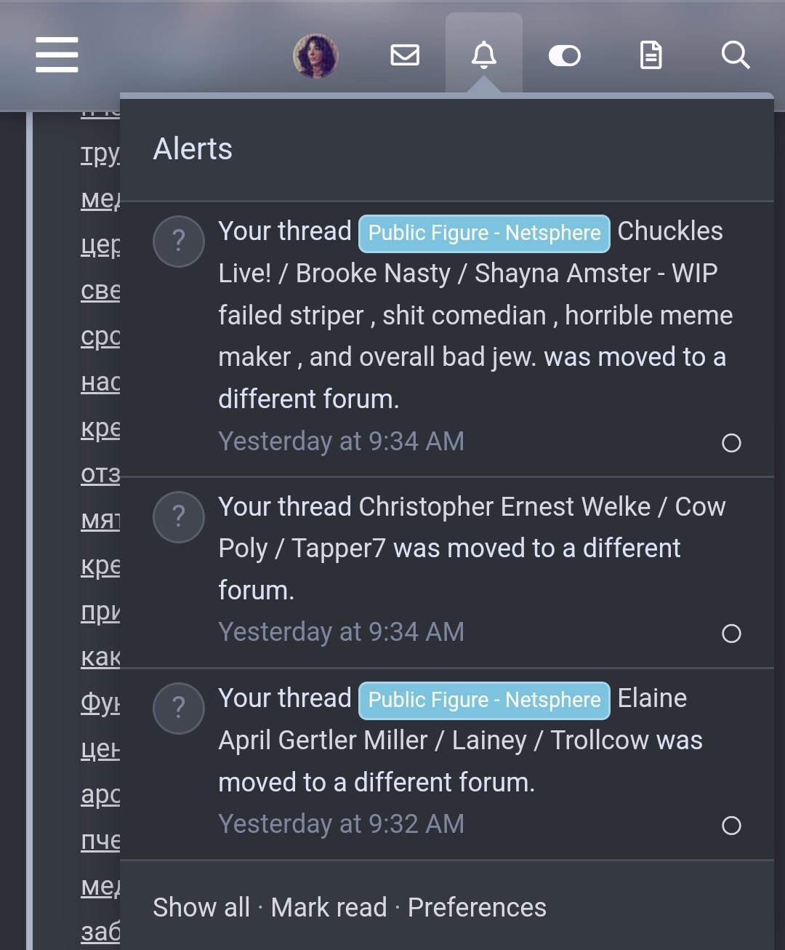Open the envelope inbox messages icon
Screen dimensions: 785x950
click(405, 55)
